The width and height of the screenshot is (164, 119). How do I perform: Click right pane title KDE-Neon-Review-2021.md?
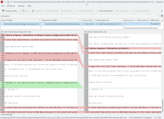point(95,32)
